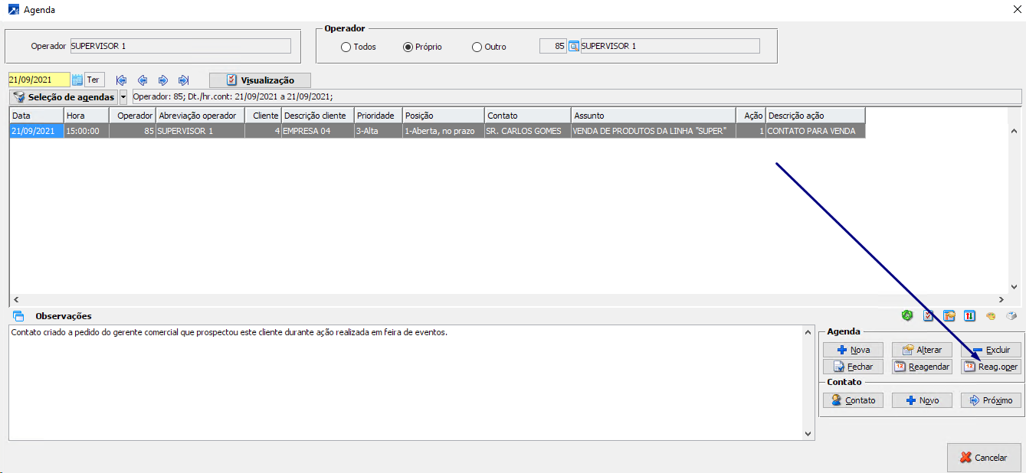Screen dimensions: 1026x473
Task: Click the checklist icon above Agenda panel
Action: coord(929,315)
